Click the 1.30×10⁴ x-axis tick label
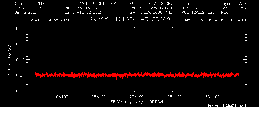264x134 pixels. pos(210,97)
